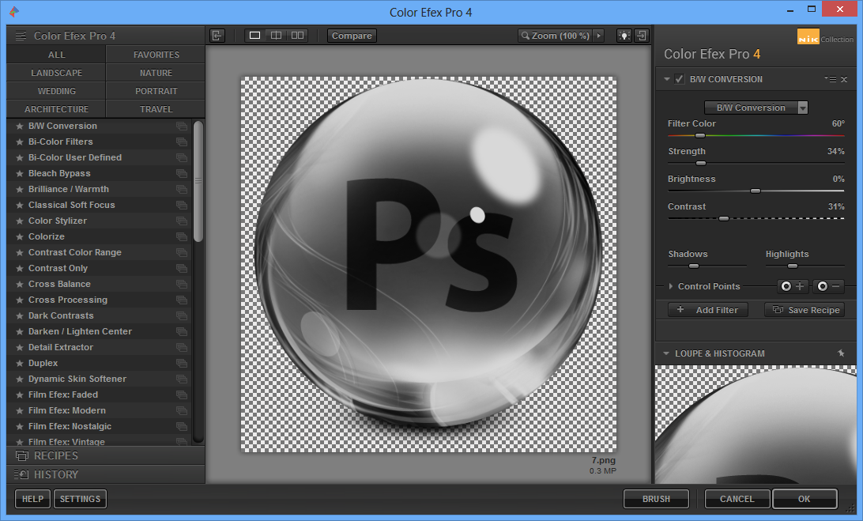Hide the left filter list panel
863x521 pixels.
point(217,36)
